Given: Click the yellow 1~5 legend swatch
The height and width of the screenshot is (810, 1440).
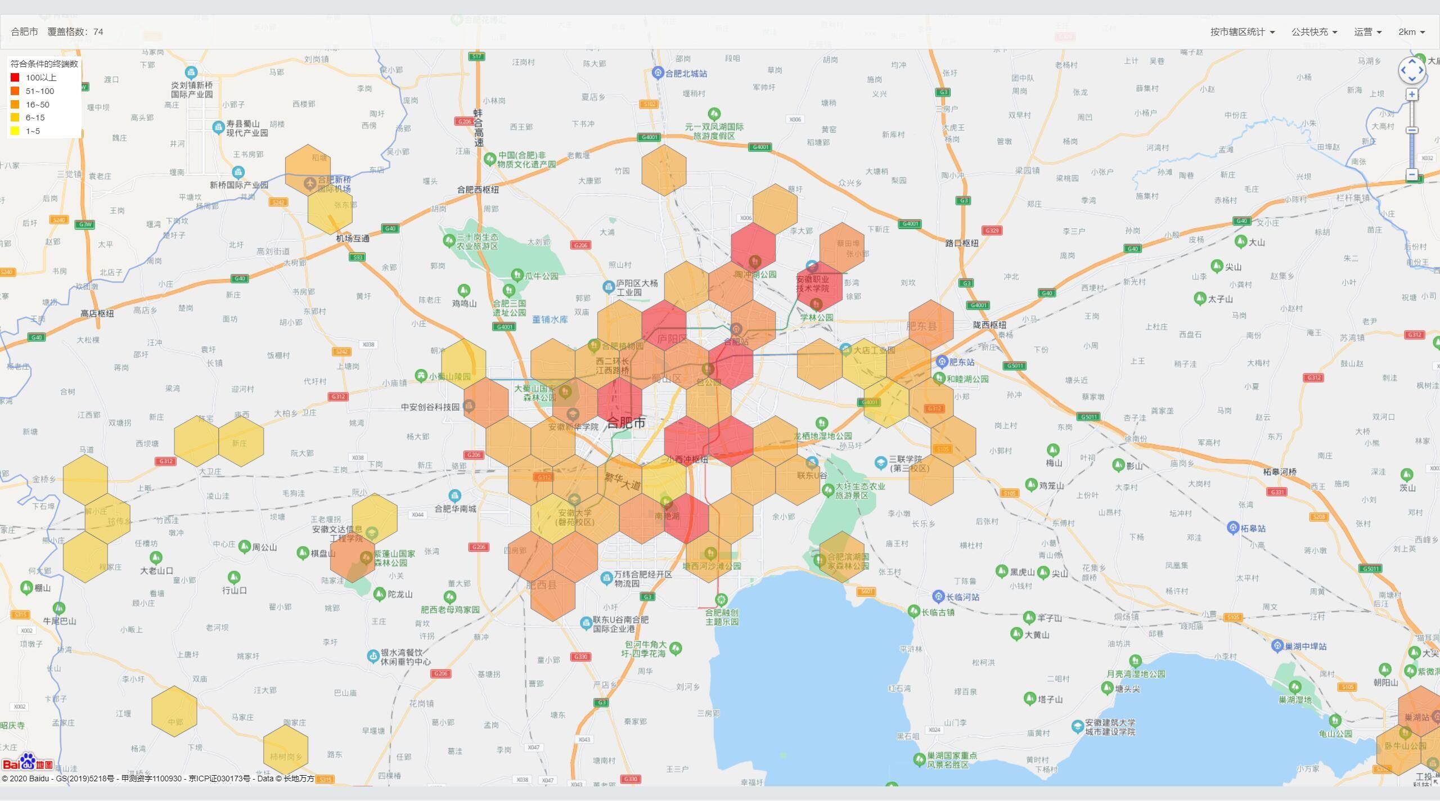Looking at the screenshot, I should 15,131.
